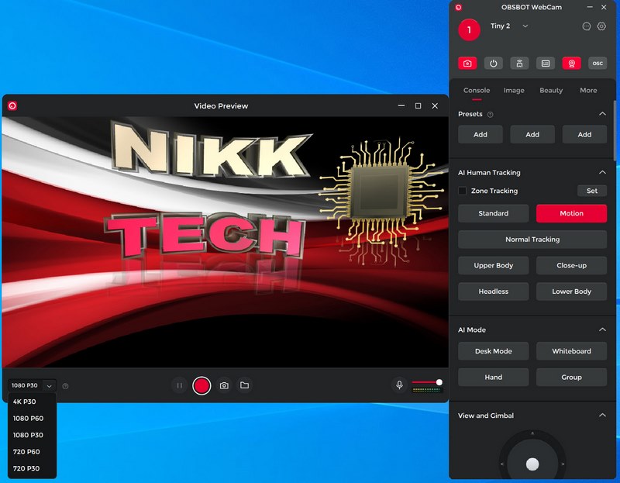Select Standard tracking mode
620x483 pixels.
click(493, 213)
